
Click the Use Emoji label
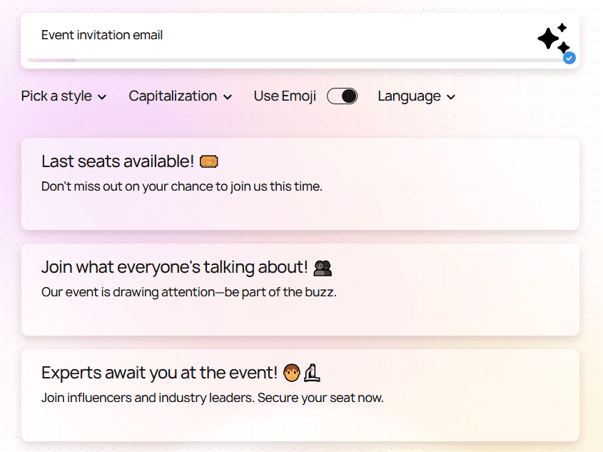tap(285, 96)
